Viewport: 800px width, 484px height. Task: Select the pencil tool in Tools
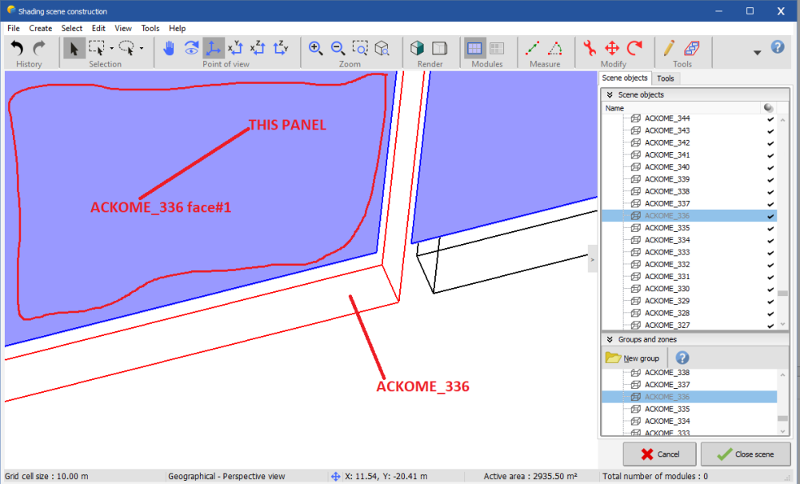click(668, 48)
